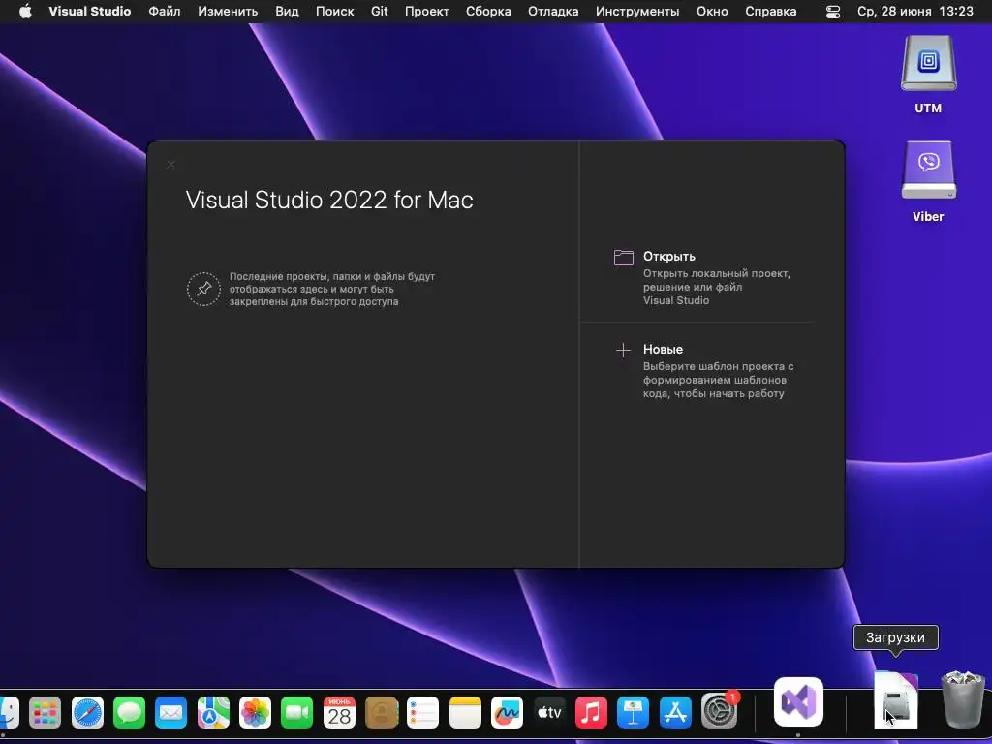This screenshot has height=744, width=992.
Task: Open the Apple menu
Action: coord(25,11)
